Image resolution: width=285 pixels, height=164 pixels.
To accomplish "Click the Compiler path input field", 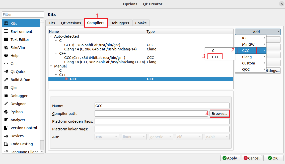I will [151, 114].
